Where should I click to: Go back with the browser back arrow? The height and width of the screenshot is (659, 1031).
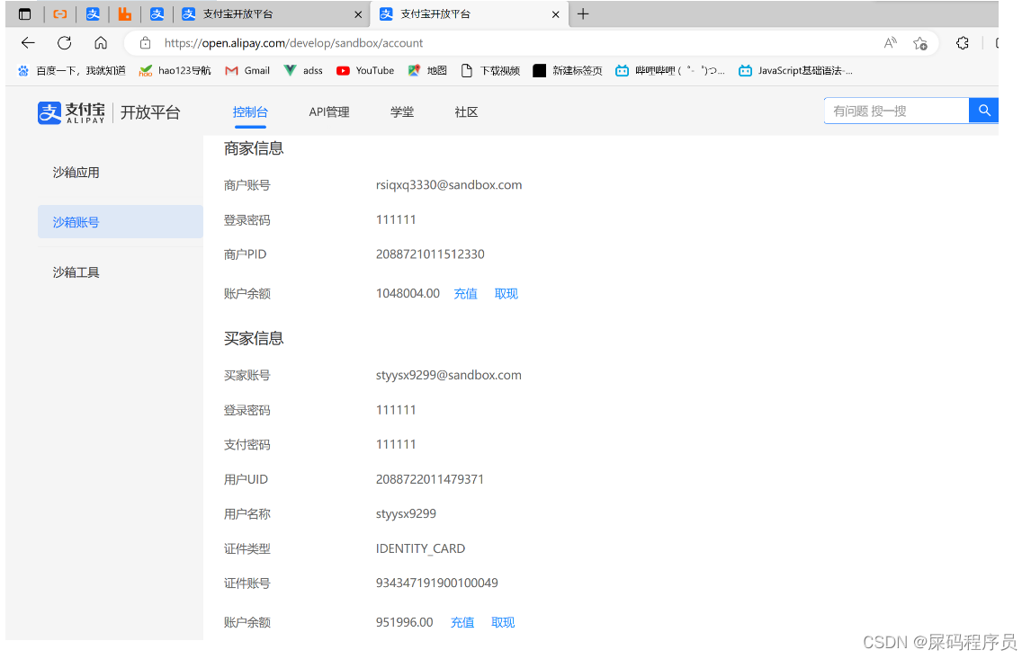click(x=28, y=43)
